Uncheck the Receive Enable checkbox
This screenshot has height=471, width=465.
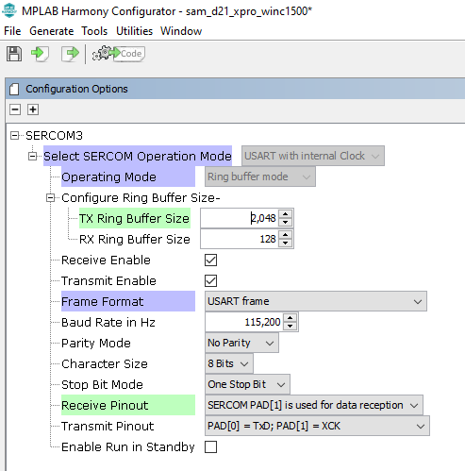click(210, 261)
